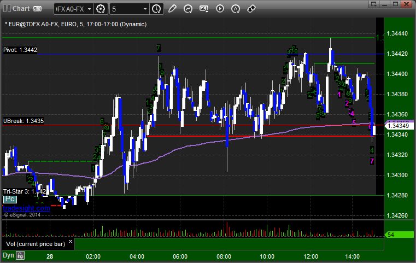
Task: Click the magenta 7 count marker
Action: 372,161
